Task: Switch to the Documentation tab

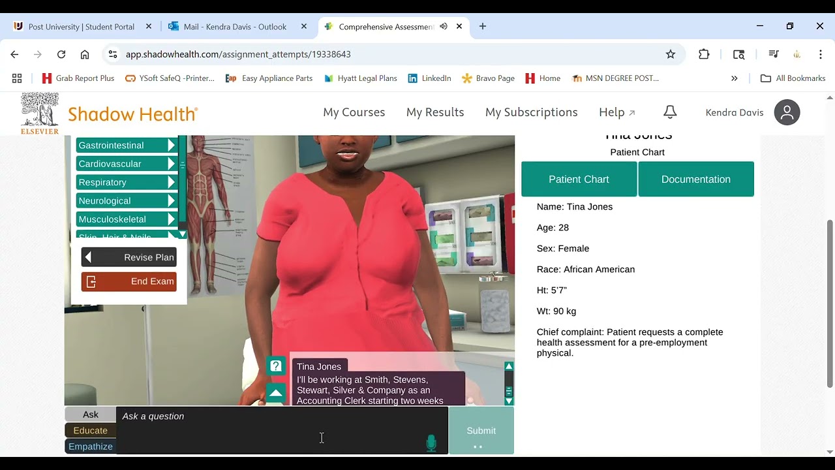Action: pos(696,179)
